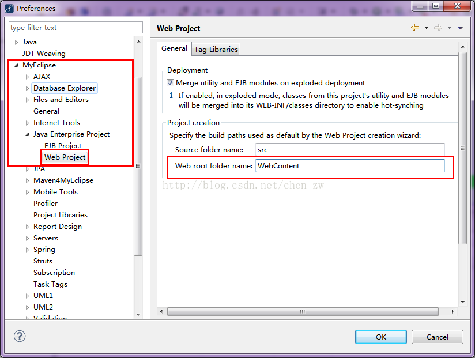Click the back navigation arrow icon

(415, 28)
